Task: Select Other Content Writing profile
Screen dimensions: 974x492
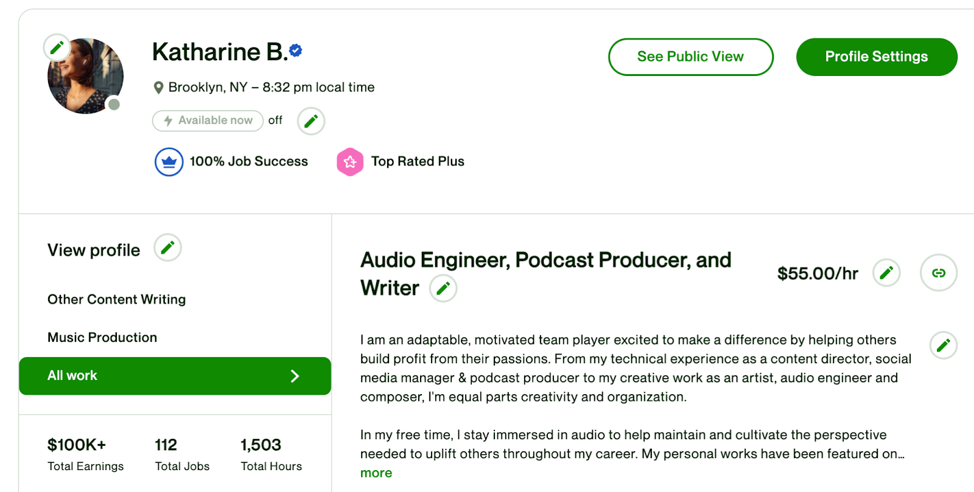Action: (x=117, y=299)
